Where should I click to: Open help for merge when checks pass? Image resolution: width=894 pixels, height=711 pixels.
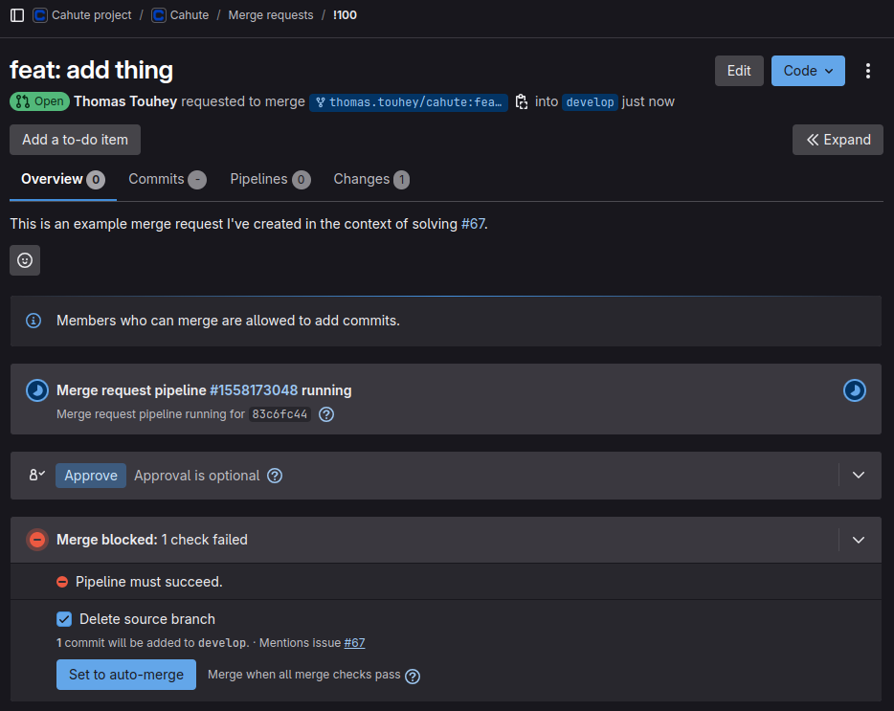point(413,676)
